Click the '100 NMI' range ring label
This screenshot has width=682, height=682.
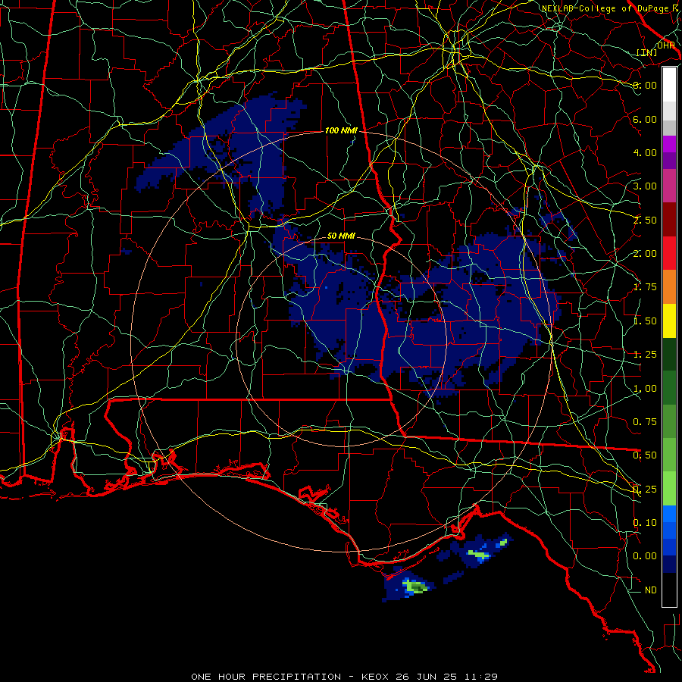[x=341, y=130]
